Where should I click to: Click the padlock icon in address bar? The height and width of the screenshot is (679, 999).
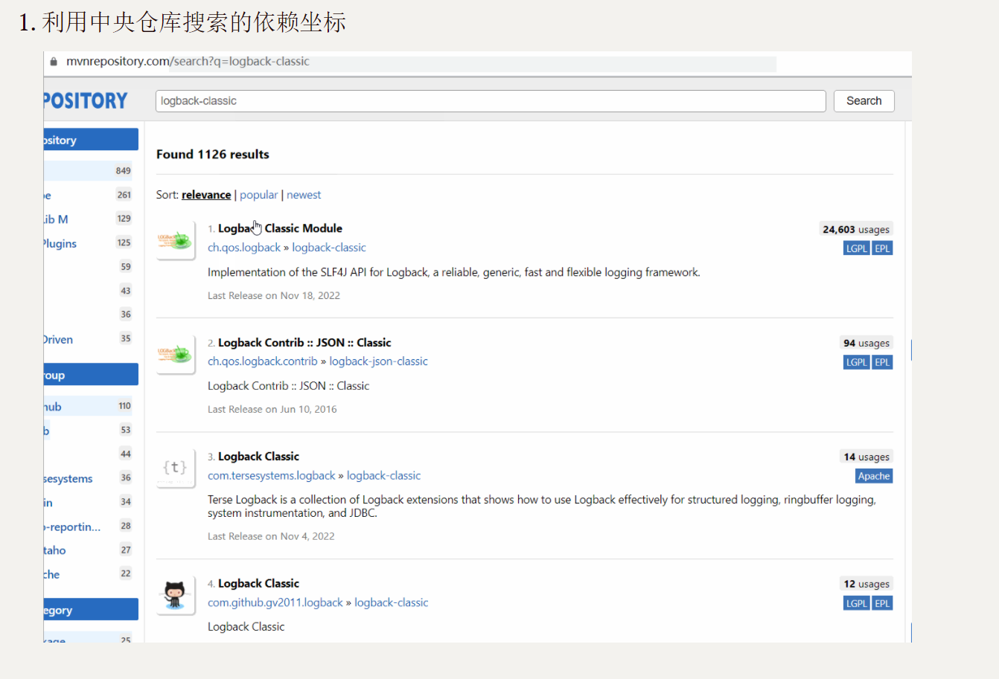[x=54, y=62]
